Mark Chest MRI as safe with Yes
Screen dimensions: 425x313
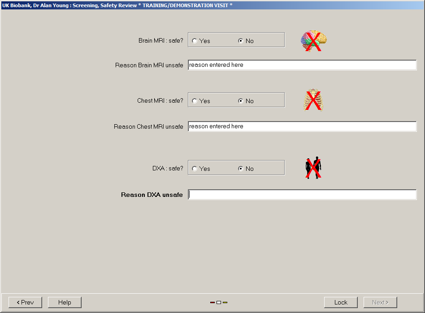coord(195,101)
